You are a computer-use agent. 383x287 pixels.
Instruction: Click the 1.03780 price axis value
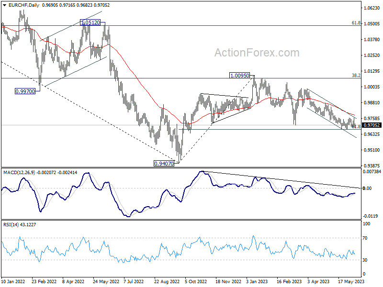[x=372, y=40]
